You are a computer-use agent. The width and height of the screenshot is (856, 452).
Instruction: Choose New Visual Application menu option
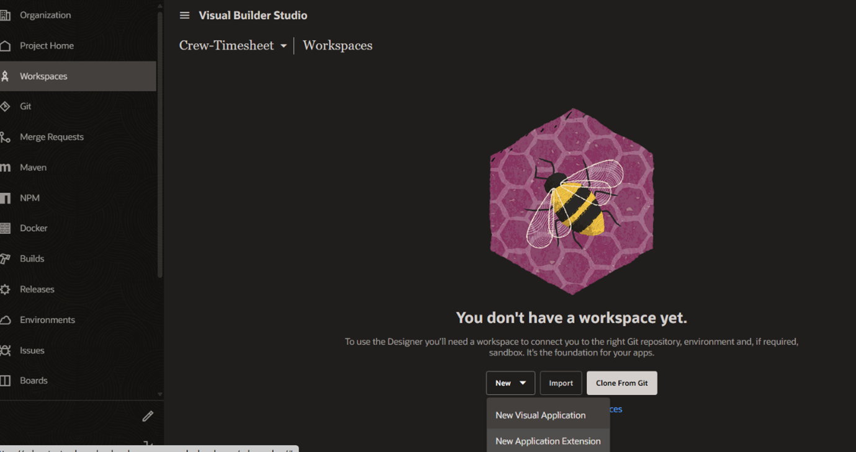click(540, 415)
